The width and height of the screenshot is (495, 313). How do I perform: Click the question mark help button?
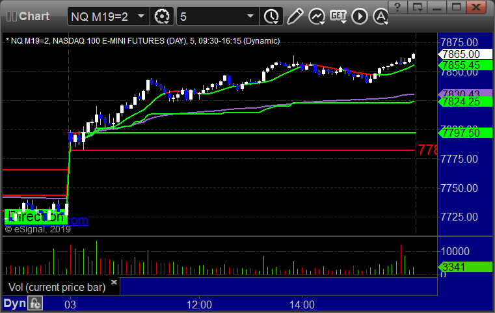[397, 7]
